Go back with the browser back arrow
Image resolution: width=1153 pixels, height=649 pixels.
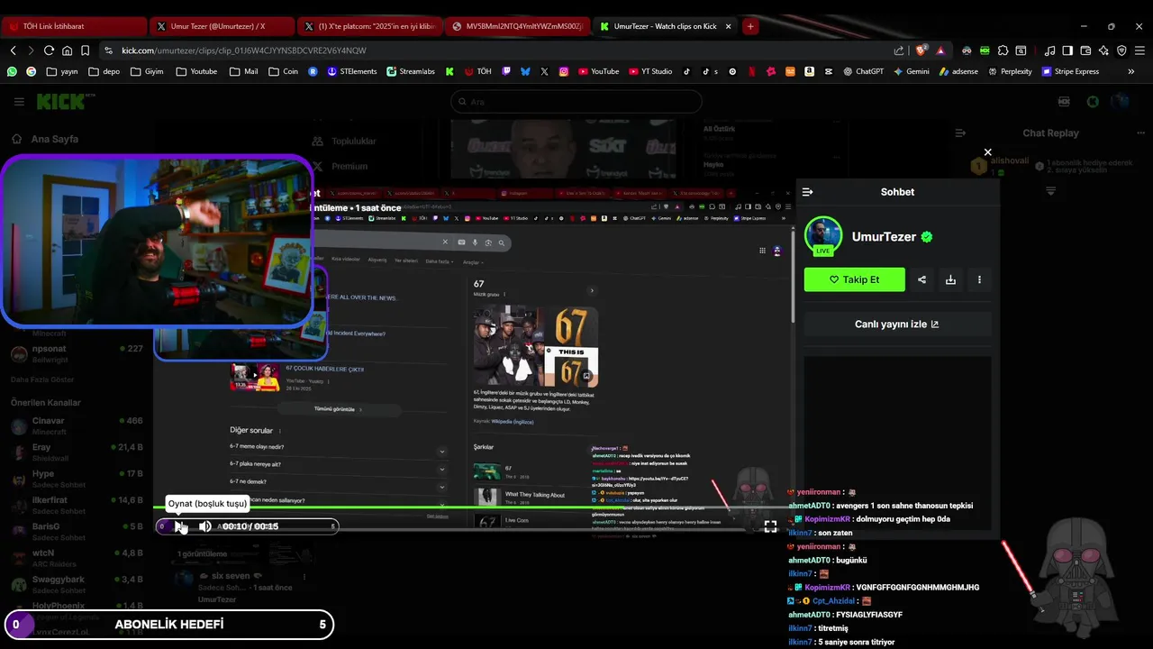point(14,50)
